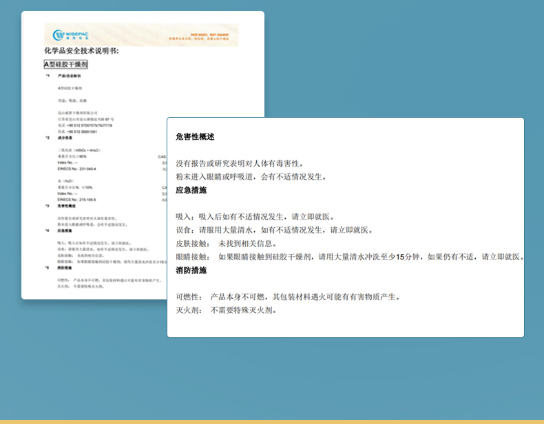Click the EINECS No. 231-545-4 line
The width and height of the screenshot is (544, 424).
click(x=77, y=169)
